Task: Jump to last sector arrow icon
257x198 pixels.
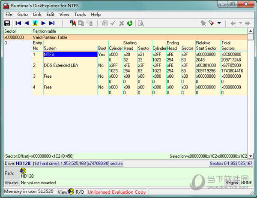Action: (52, 23)
